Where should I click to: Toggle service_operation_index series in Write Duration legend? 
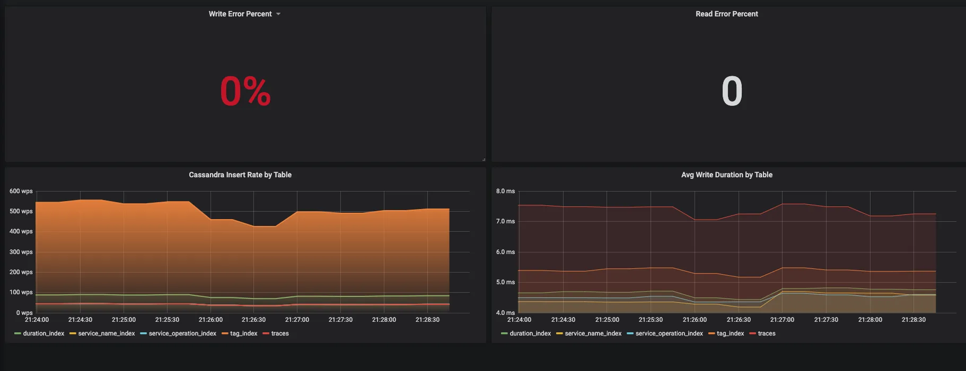click(x=669, y=333)
